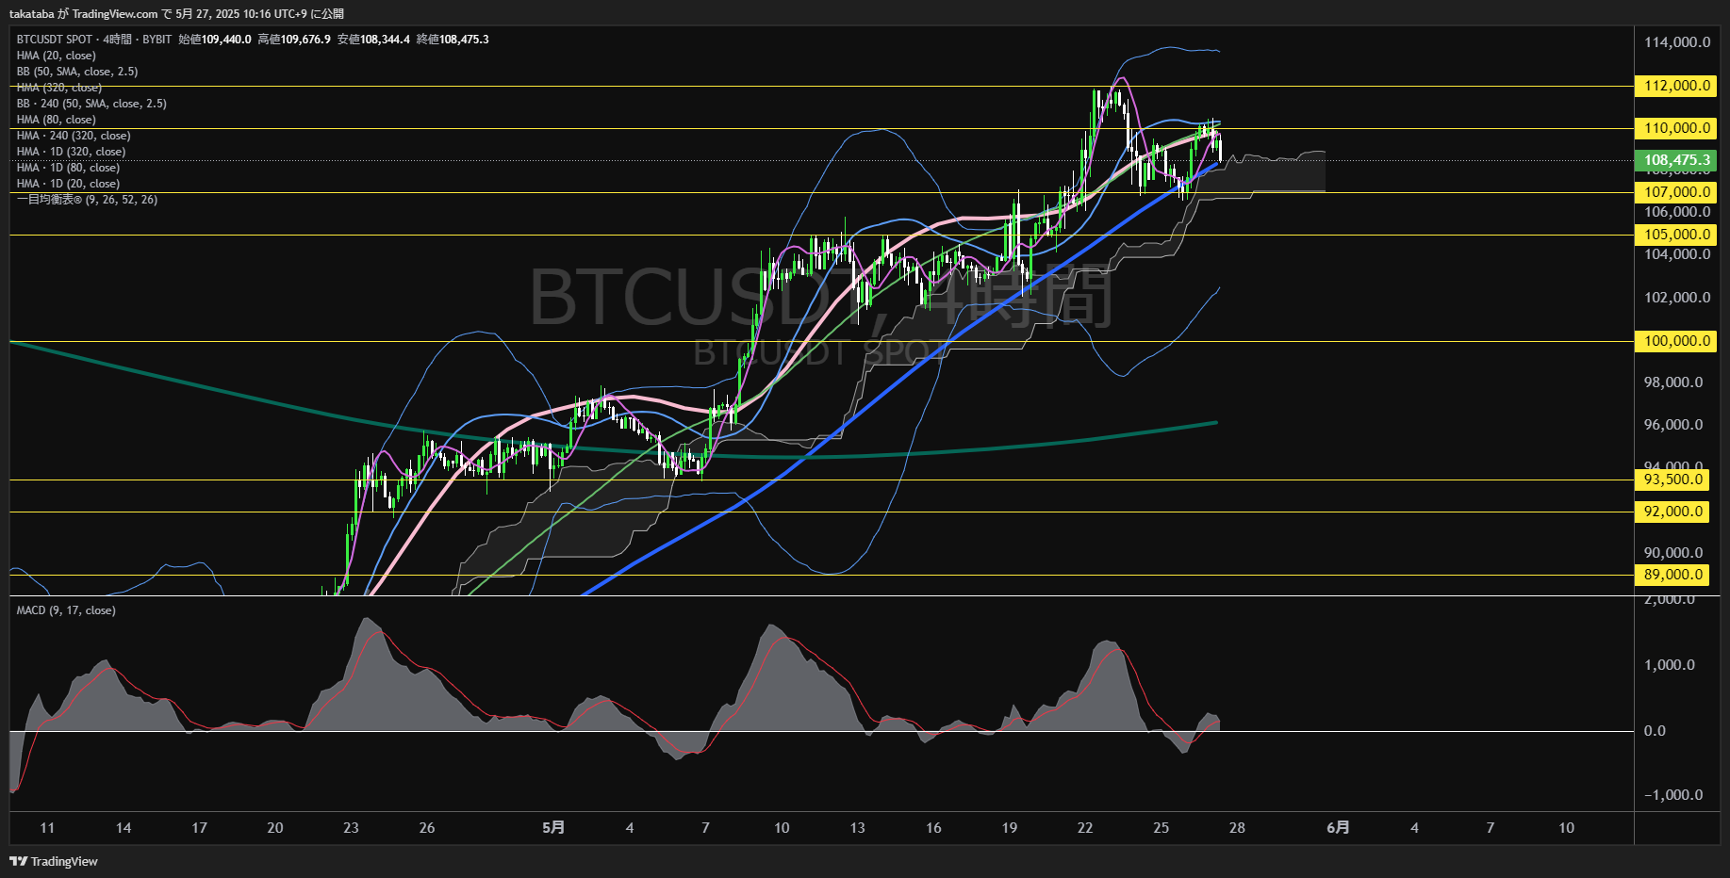Click date 22 on the time axis
Viewport: 1730px width, 878px height.
coord(1085,828)
